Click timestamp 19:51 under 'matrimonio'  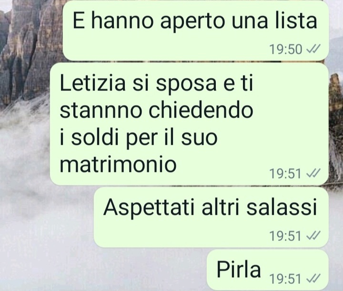click(x=286, y=173)
